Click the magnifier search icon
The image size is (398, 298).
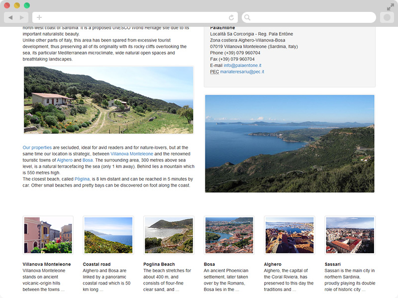[x=247, y=17]
